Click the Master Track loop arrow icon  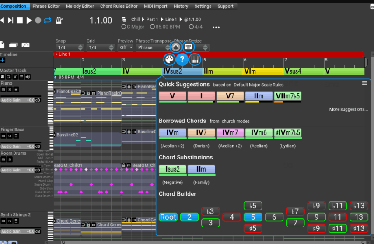[9, 77]
